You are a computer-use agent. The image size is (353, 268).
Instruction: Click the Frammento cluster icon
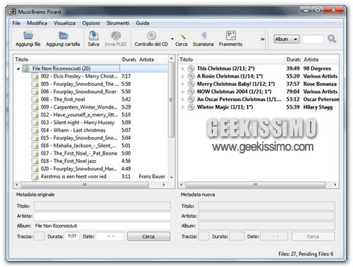click(x=231, y=36)
